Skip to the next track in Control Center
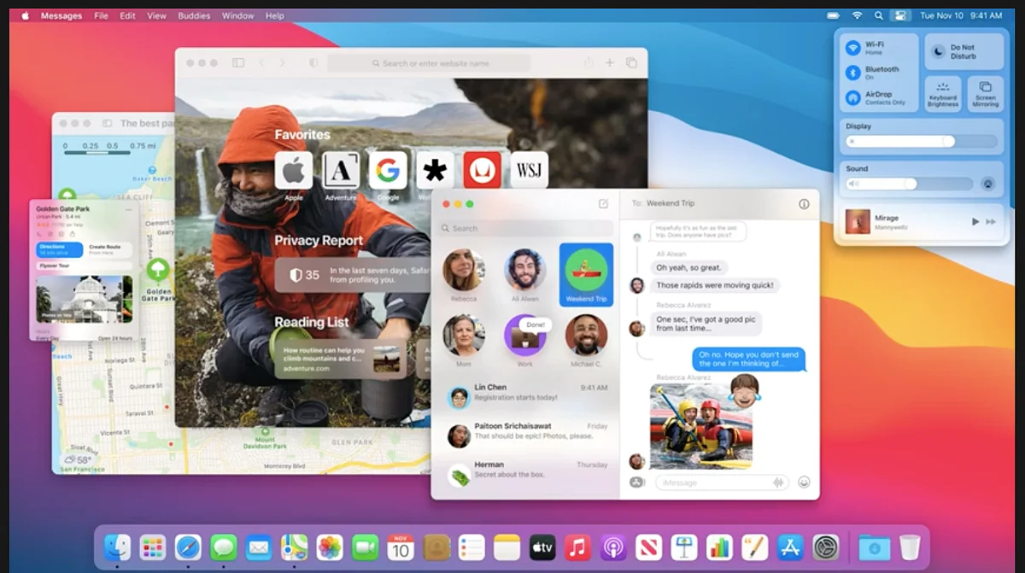The height and width of the screenshot is (573, 1025). [991, 222]
